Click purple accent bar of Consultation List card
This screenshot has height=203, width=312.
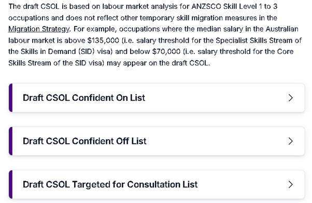pos(10,184)
